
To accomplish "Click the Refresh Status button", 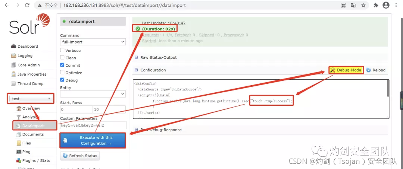I will [80, 156].
